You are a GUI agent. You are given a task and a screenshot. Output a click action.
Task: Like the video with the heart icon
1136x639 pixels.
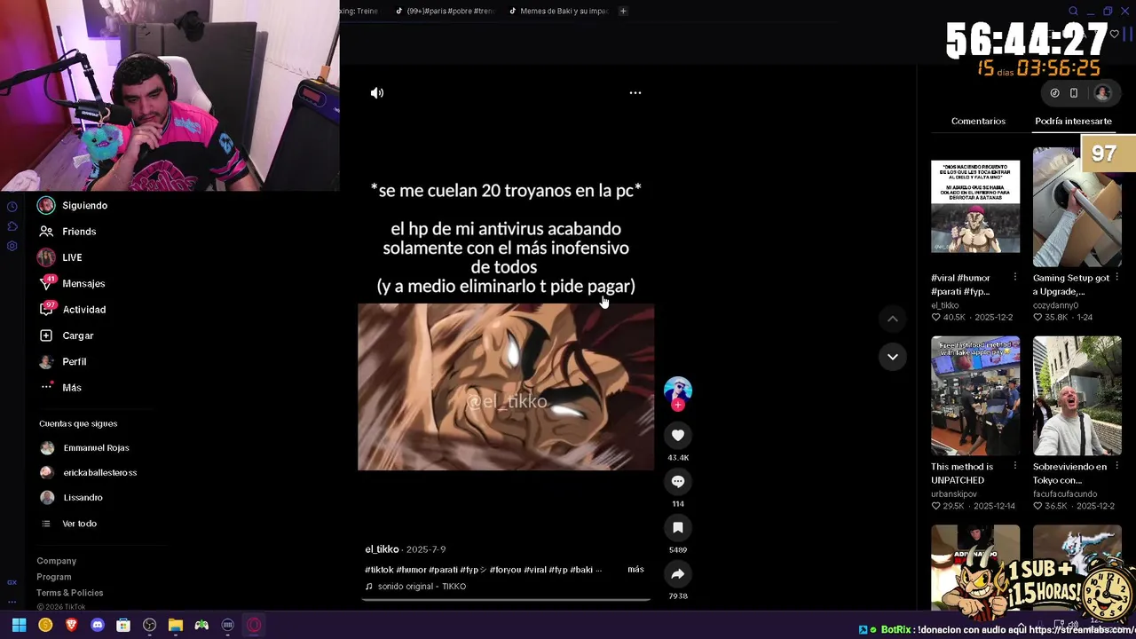click(678, 435)
